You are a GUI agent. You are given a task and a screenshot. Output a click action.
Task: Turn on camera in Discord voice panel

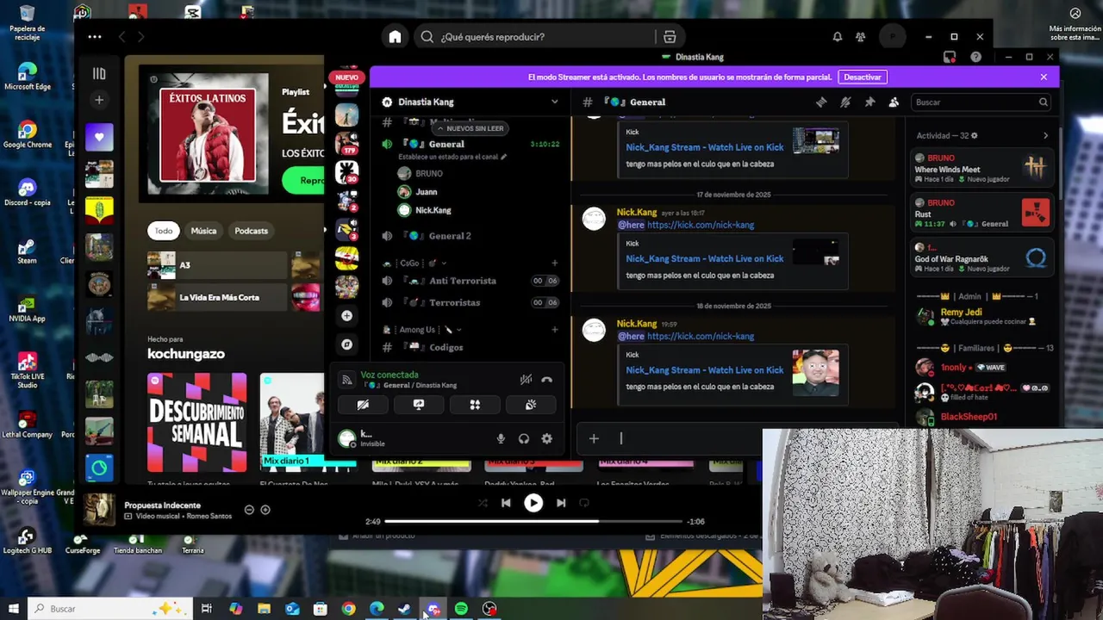pos(363,405)
